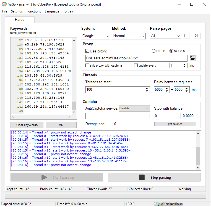
Task: Click the get balance button
Action: point(175,124)
